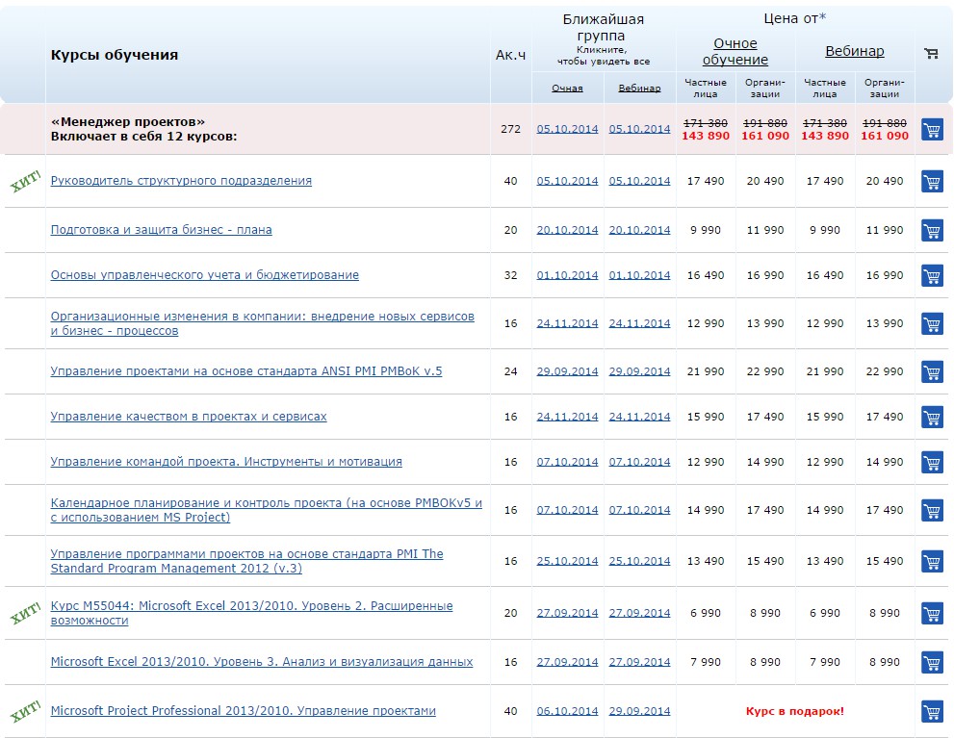Click the Вебинар sub-header under Ближайшая группа
Screen dimensions: 954x738
[639, 89]
